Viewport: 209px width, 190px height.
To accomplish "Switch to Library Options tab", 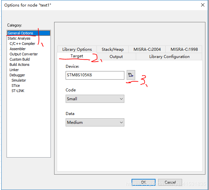I will [77, 49].
